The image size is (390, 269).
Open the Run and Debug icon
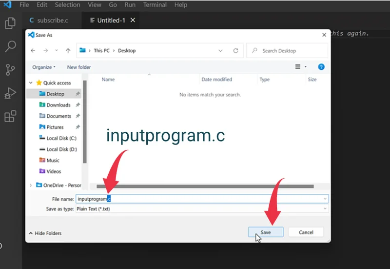[x=10, y=93]
